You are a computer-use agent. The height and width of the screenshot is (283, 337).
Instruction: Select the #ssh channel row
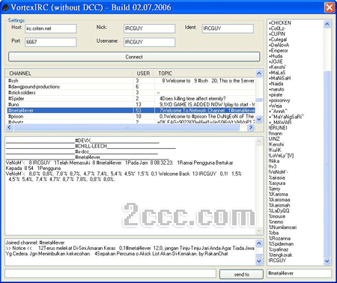(x=130, y=81)
